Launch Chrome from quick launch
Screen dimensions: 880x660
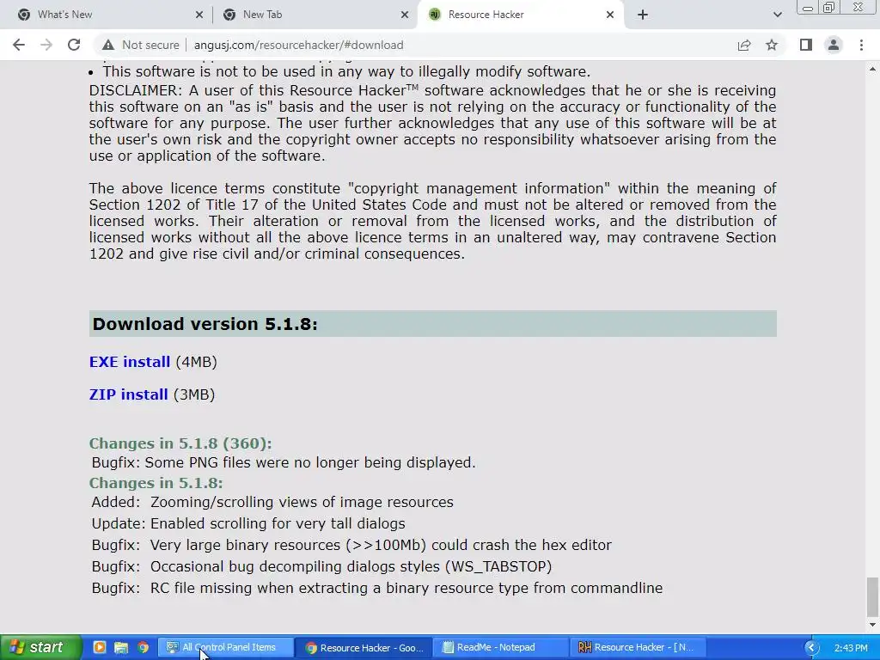click(144, 647)
